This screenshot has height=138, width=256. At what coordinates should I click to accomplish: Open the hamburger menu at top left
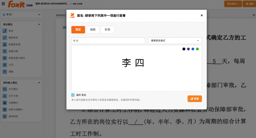coord(3,4)
